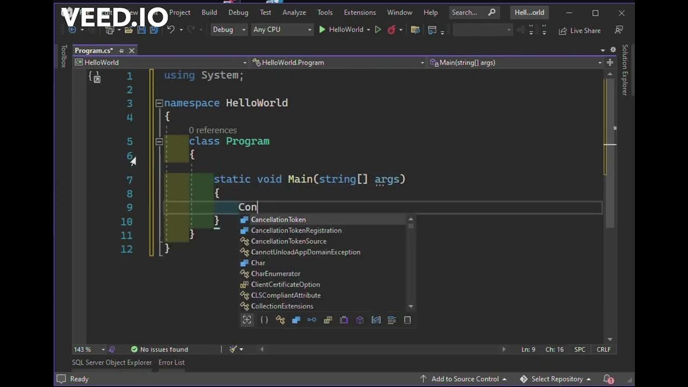Open the SQL Server Object Explorer tab
688x387 pixels.
[x=112, y=362]
